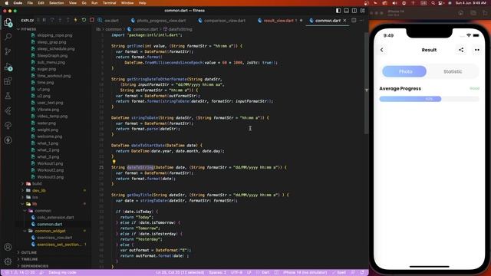Viewport: 491px width, 276px height.
Task: Collapse the common_widget folder
Action: [50, 231]
